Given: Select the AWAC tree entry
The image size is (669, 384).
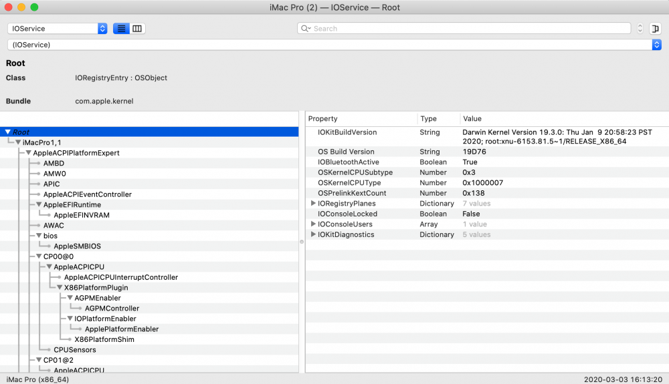Looking at the screenshot, I should click(54, 225).
